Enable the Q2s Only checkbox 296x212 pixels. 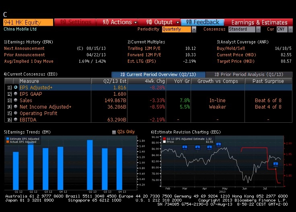(114, 132)
